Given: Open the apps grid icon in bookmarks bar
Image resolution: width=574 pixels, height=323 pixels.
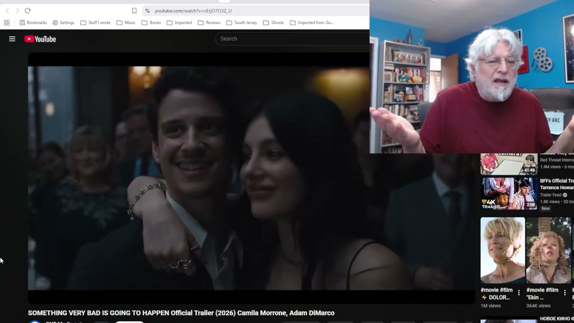Looking at the screenshot, I should [7, 22].
